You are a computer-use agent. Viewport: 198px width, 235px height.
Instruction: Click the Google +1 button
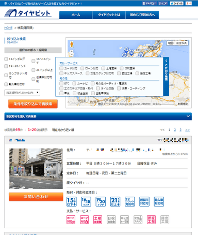tap(189, 3)
